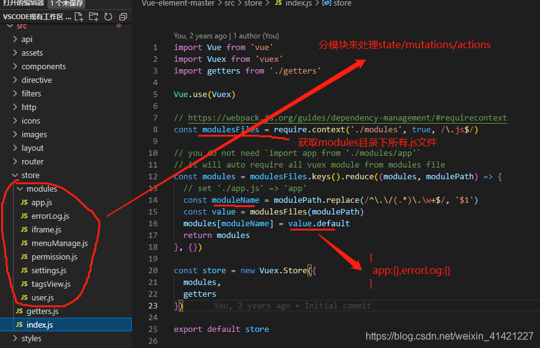Viewport: 540px width, 348px height.
Task: Click the JS icon beside errorLog.js
Action: pyautogui.click(x=24, y=216)
